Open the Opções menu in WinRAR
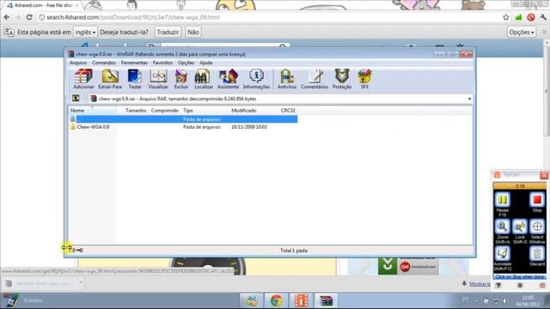Screen dimensions: 550x309 click(x=186, y=63)
